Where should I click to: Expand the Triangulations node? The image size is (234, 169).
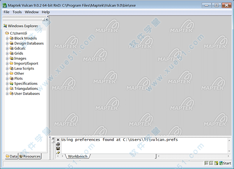[7, 89]
